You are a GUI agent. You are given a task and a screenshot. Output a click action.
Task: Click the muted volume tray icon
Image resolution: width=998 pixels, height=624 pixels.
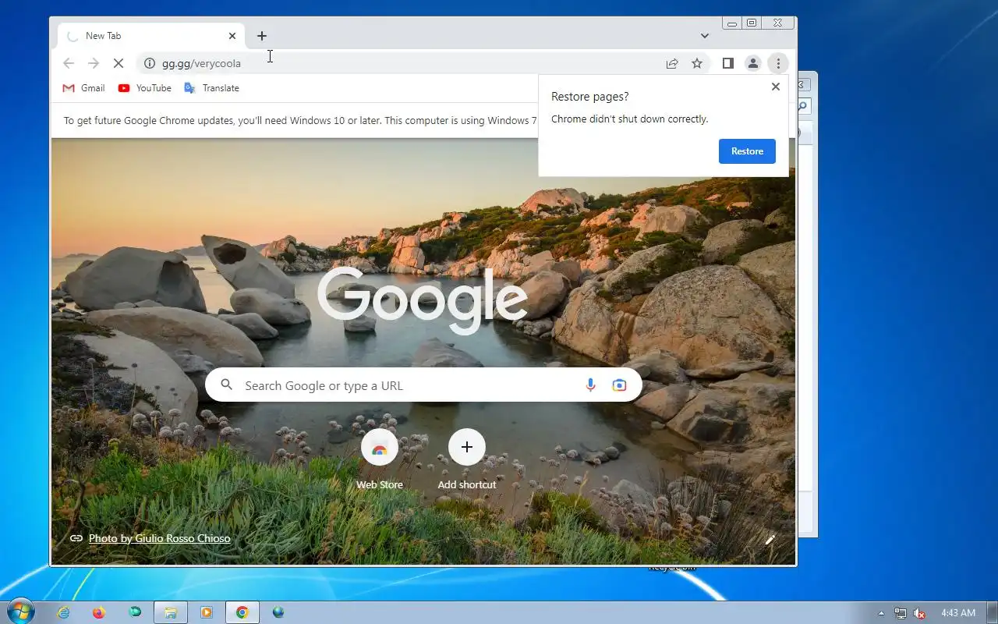[x=920, y=614]
